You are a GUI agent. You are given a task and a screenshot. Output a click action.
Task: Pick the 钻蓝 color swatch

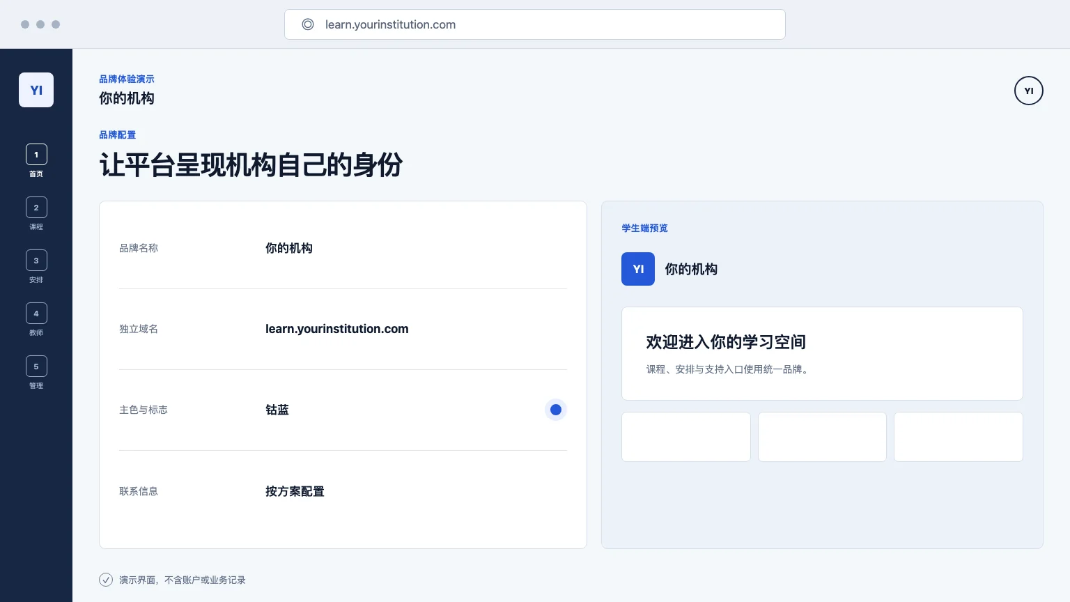click(556, 410)
